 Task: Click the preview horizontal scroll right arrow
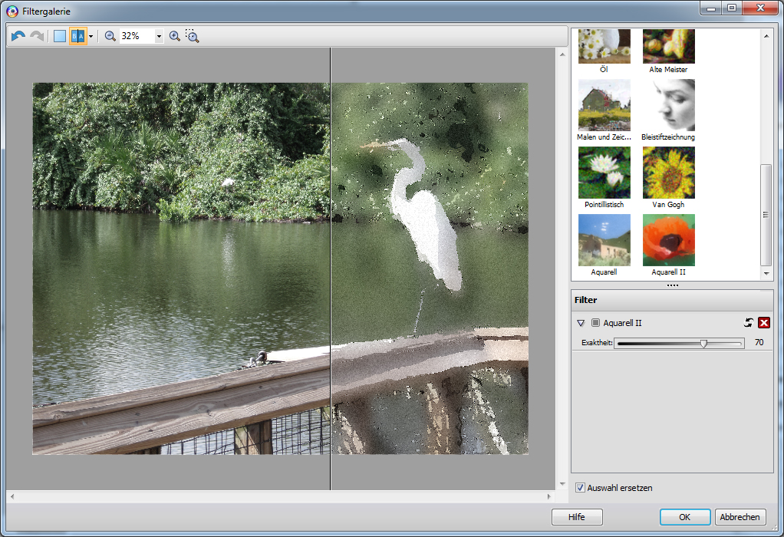click(549, 496)
